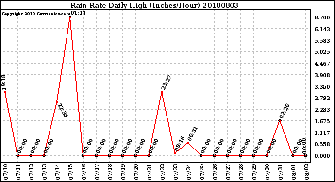Click the 07/22 x-axis date label

163,172
